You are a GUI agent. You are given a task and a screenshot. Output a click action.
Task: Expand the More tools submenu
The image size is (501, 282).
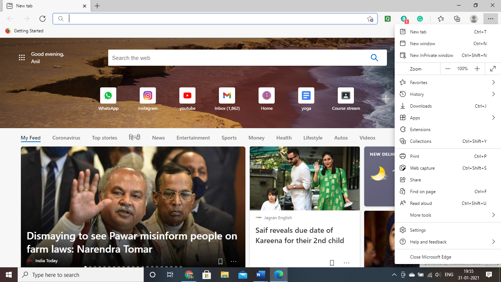click(x=447, y=215)
